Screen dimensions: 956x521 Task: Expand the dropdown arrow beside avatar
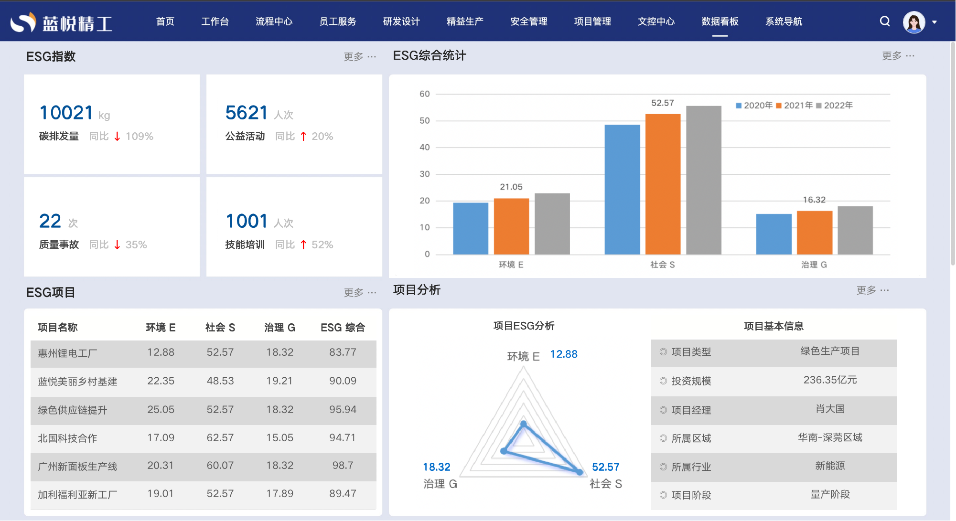point(935,22)
